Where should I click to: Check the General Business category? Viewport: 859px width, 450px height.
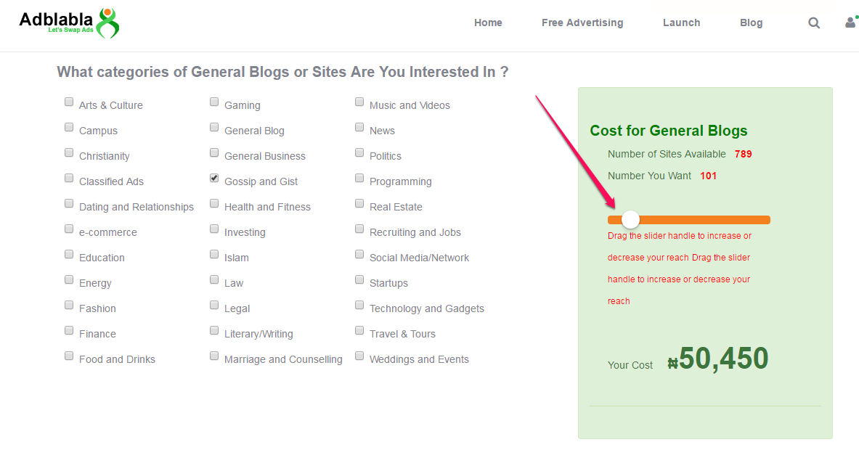(214, 152)
